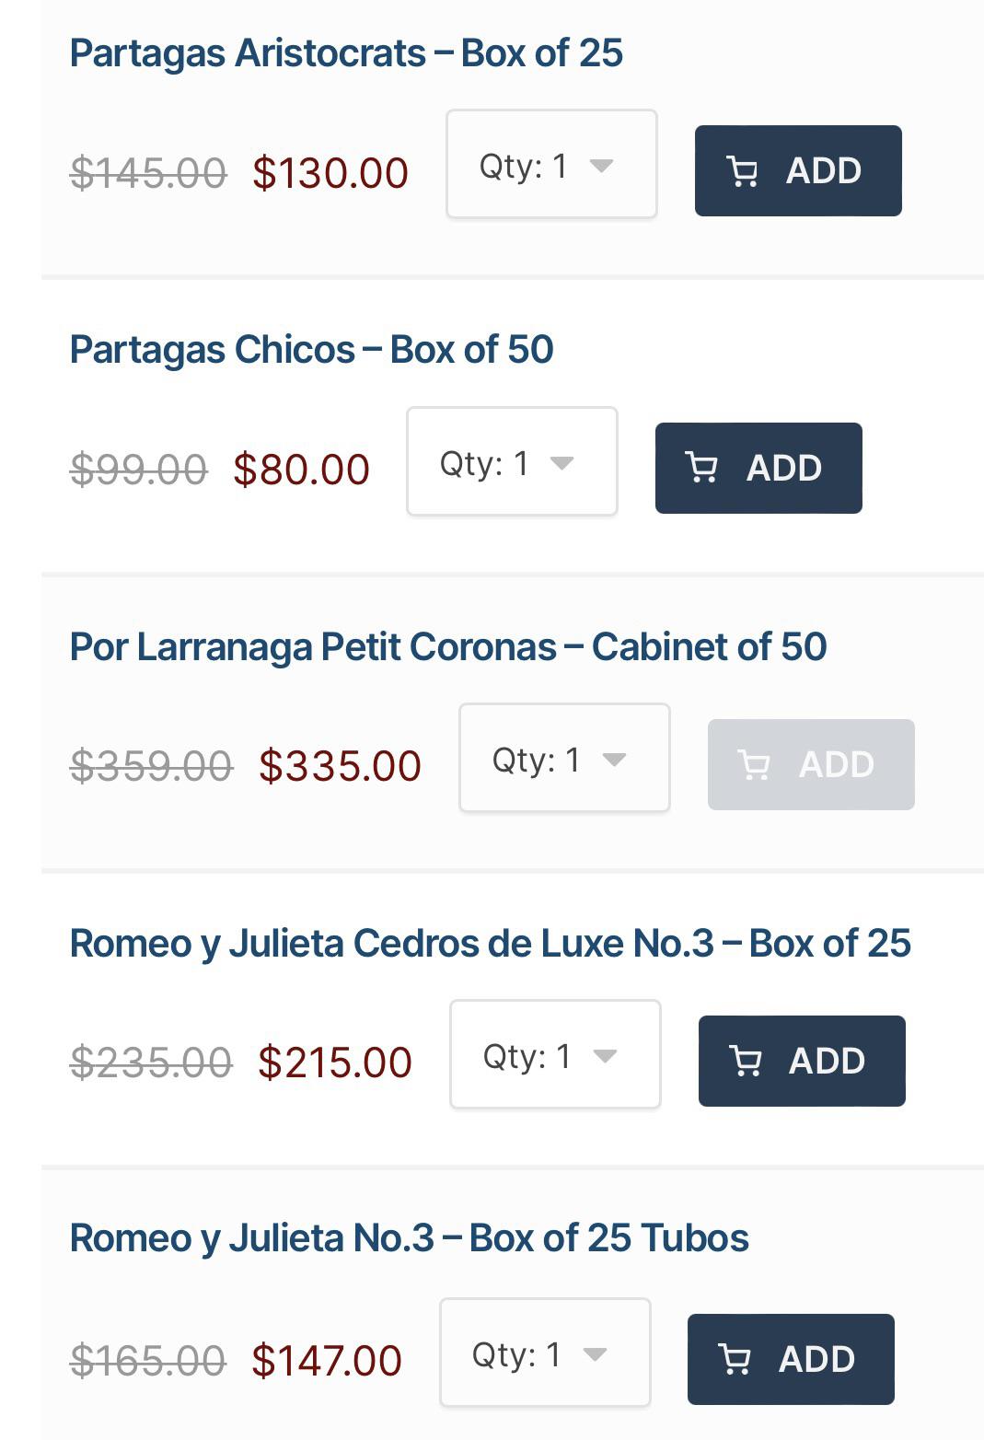The width and height of the screenshot is (984, 1440).
Task: Add Partagas Aristocrats Box of 25 to cart
Action: click(x=798, y=170)
